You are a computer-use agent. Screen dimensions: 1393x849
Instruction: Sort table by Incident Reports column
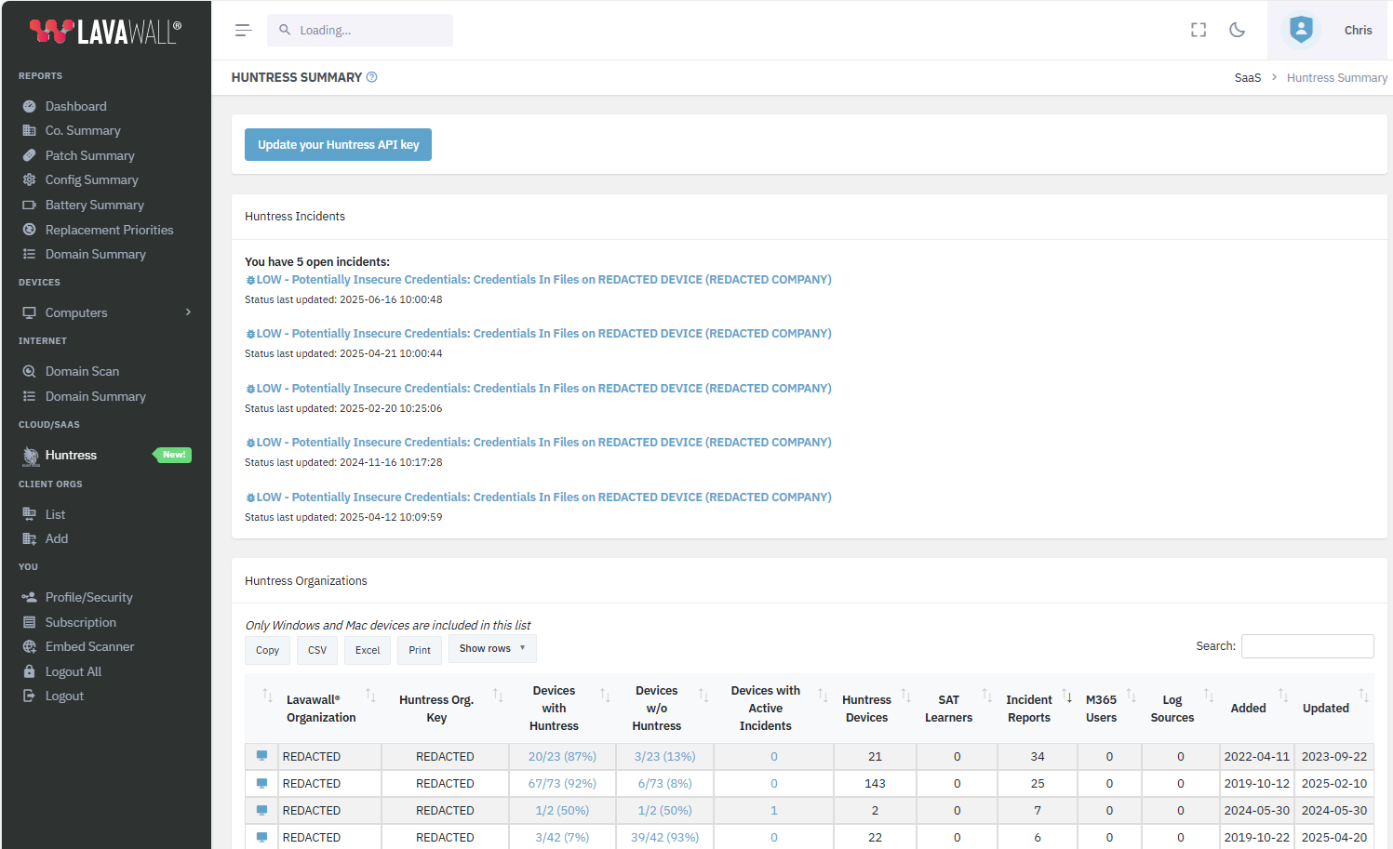[x=1066, y=696]
